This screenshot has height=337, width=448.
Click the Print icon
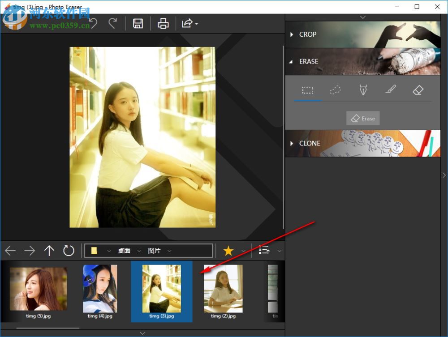163,23
